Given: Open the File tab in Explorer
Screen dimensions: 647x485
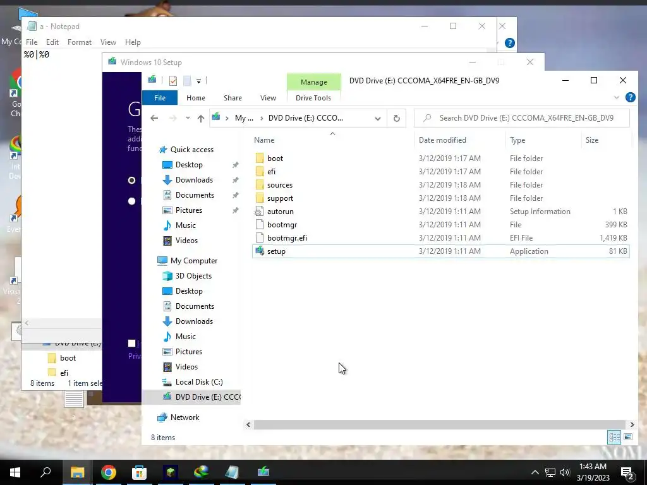Looking at the screenshot, I should pos(160,98).
